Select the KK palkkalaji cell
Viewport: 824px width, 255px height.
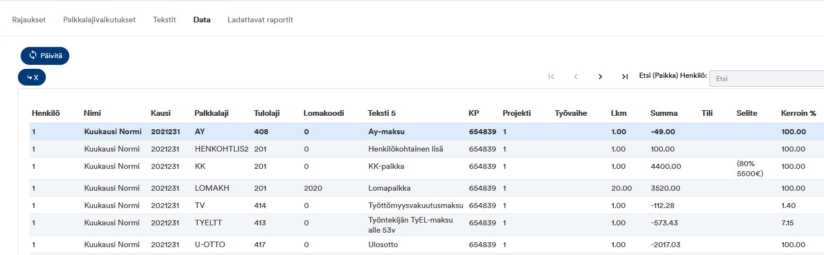coord(200,166)
